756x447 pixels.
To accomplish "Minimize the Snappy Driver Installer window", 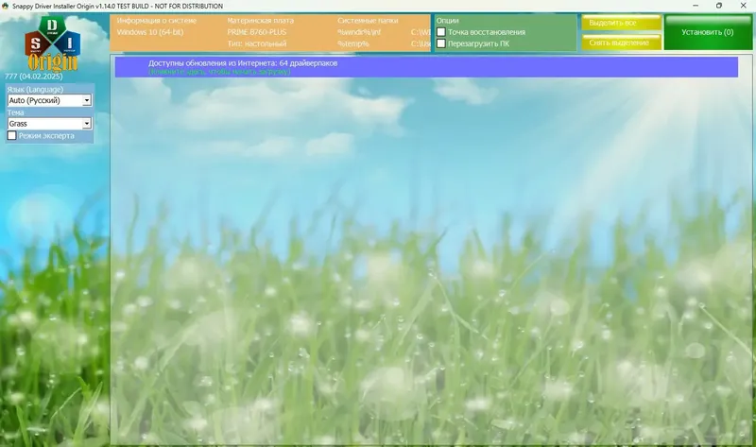I will [x=696, y=6].
